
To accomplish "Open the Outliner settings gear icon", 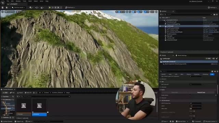I will click(217, 14).
